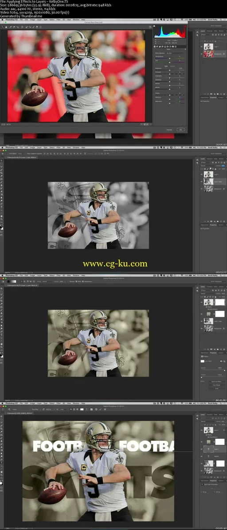Viewport: 227px width, 530px height.
Task: Open Camera Raw zoom level dropdown, first frame
Action: pos(8,124)
